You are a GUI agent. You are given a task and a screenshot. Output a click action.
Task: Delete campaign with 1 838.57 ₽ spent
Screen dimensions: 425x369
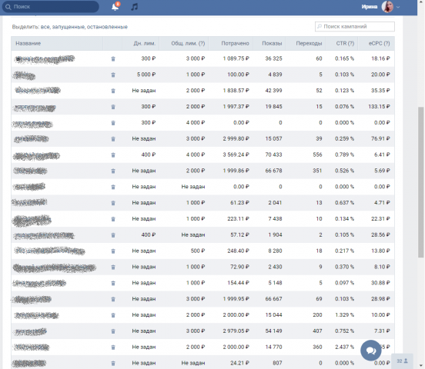[113, 91]
